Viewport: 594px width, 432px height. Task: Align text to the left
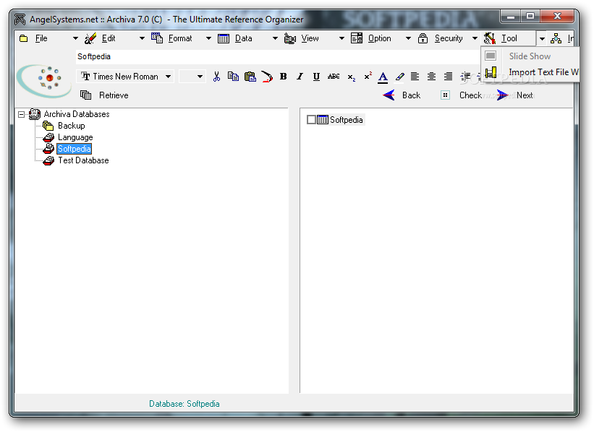pos(415,77)
